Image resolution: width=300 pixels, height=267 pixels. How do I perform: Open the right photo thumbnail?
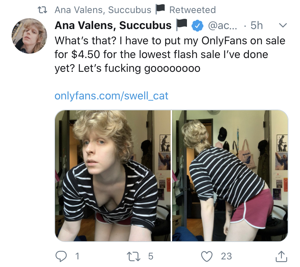(230, 176)
